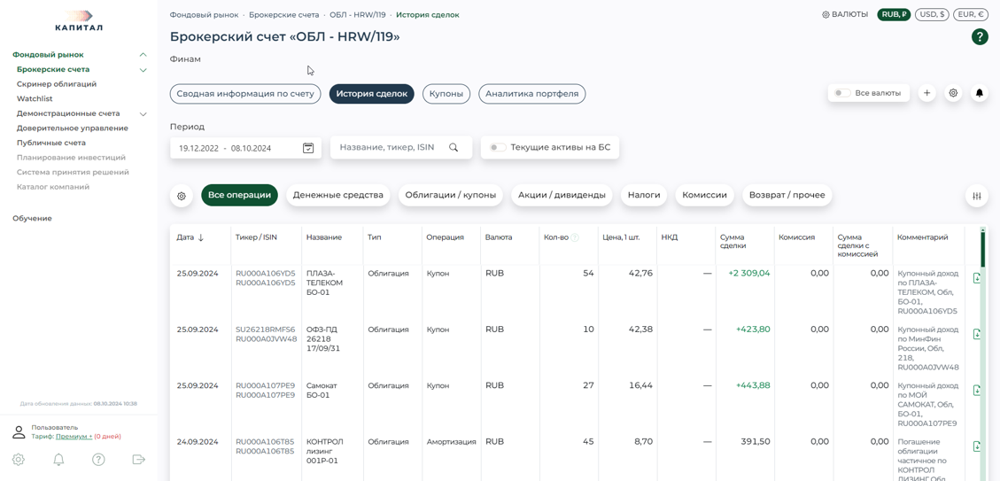The height and width of the screenshot is (481, 1000).
Task: Open the gear icon left of Все операции
Action: coord(181,196)
